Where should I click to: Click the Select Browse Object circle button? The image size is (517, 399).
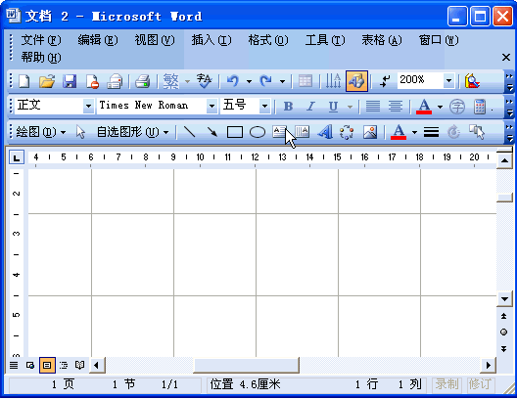click(x=504, y=332)
